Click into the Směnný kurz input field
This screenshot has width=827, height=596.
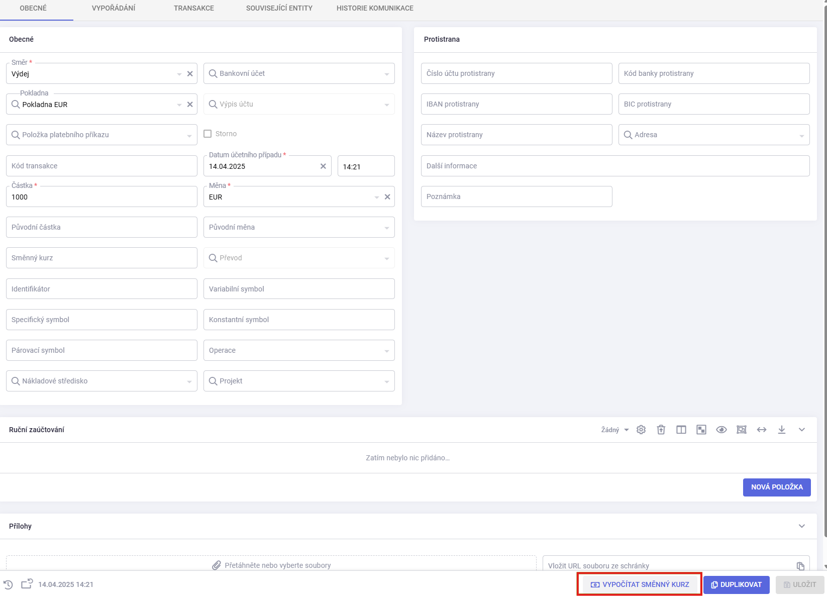pyautogui.click(x=101, y=258)
